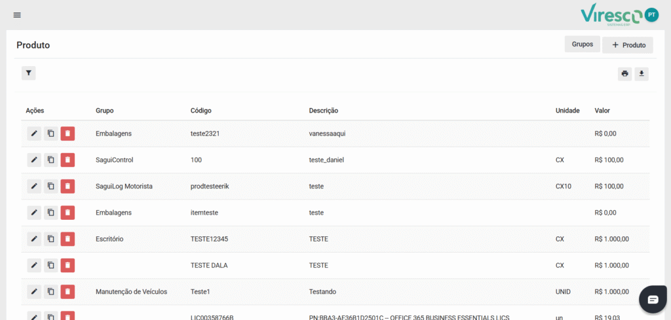Add a new Produto
This screenshot has width=671, height=320.
coord(627,45)
